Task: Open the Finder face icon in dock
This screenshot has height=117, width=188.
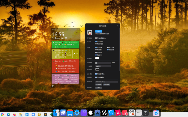Action: tap(56, 113)
